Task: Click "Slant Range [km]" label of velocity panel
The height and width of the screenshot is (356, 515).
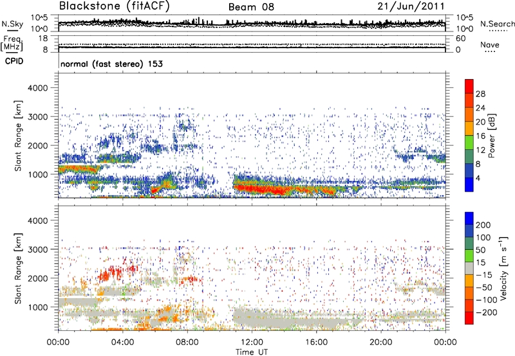Action: pyautogui.click(x=18, y=269)
